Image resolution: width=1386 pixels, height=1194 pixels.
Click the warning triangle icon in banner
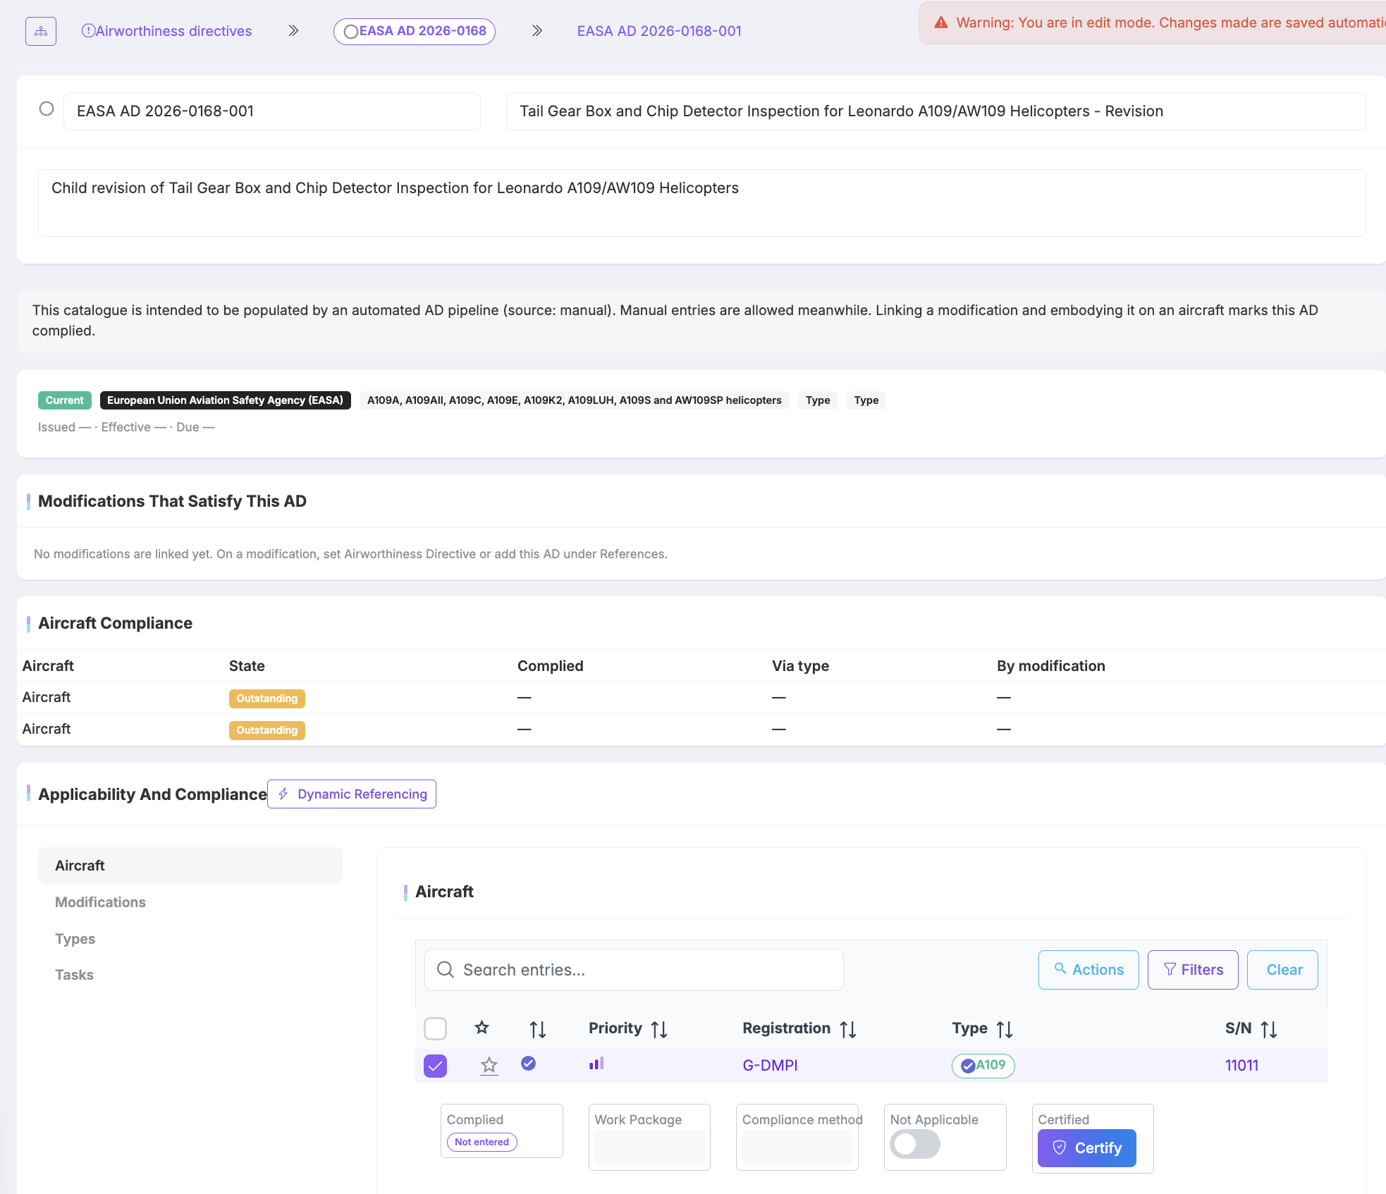pos(941,23)
